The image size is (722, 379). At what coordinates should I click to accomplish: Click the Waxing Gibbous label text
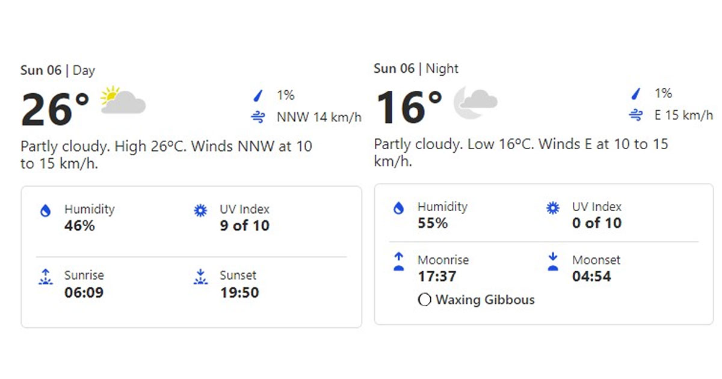[485, 300]
